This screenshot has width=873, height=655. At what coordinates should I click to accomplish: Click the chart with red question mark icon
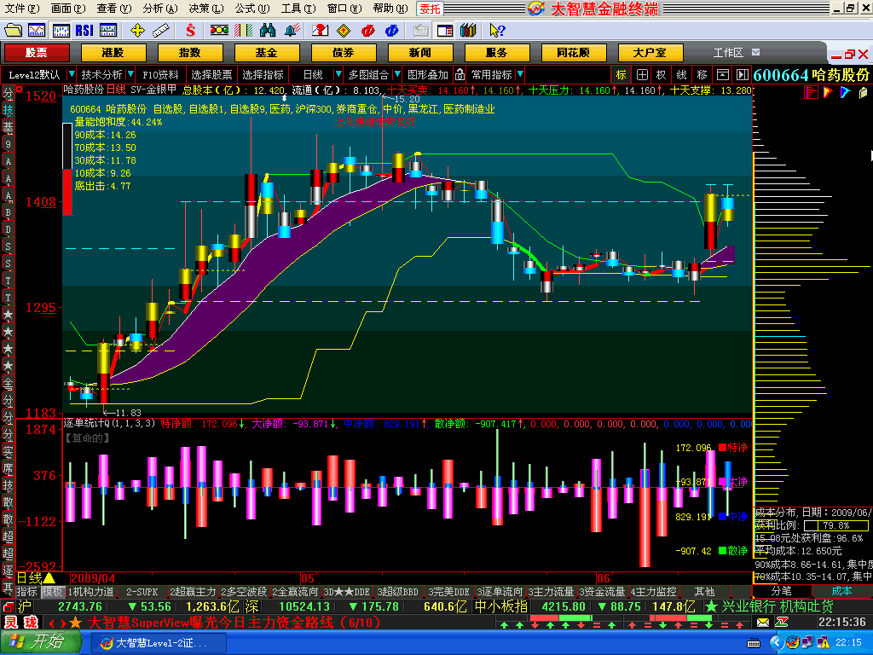pos(321,30)
